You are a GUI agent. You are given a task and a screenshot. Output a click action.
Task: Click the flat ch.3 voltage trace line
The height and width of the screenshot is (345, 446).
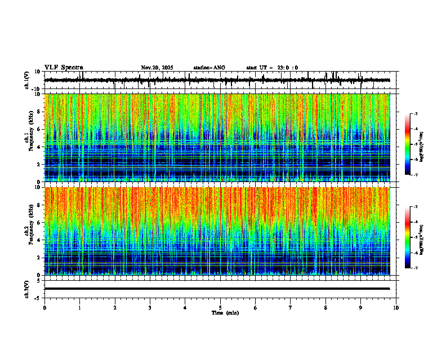click(217, 289)
